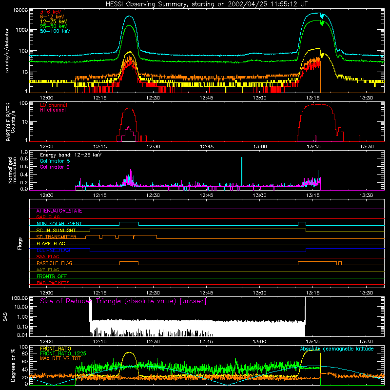Click the FRONT_RATIO legend label
This screenshot has width=390, height=390.
click(56, 349)
